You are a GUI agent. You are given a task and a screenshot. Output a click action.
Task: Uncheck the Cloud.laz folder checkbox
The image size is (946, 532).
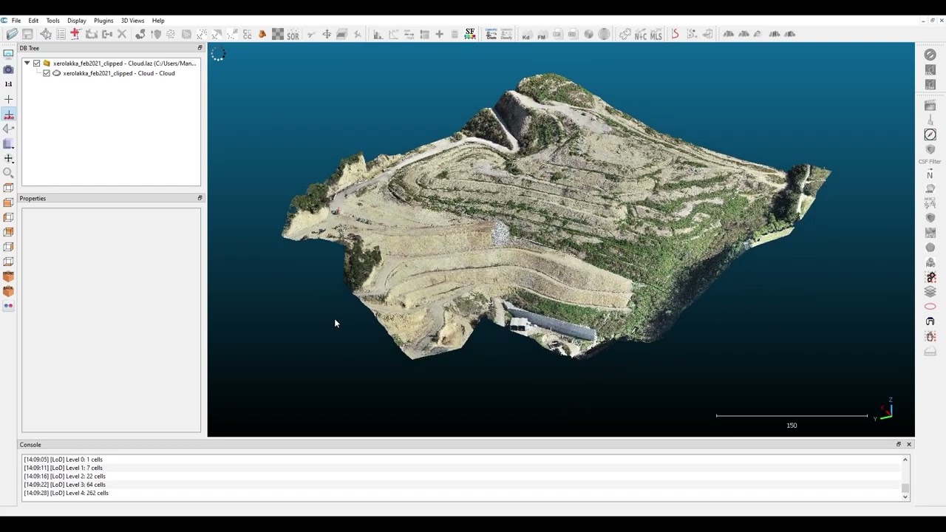point(36,64)
